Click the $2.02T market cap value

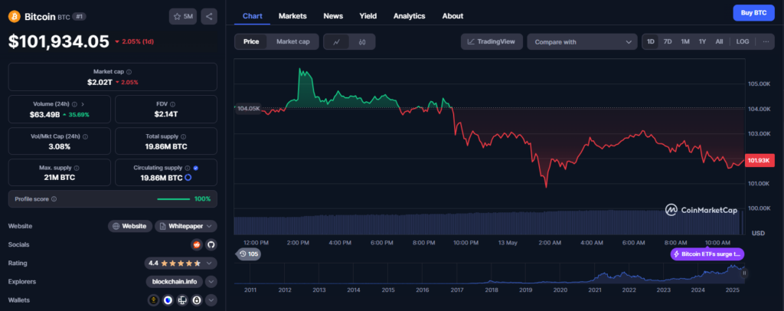(x=99, y=82)
